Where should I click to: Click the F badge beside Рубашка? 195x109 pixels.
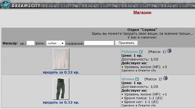tap(141, 52)
